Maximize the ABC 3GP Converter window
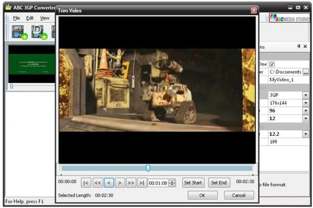Viewport: 313px width, 208px height. coord(298,7)
